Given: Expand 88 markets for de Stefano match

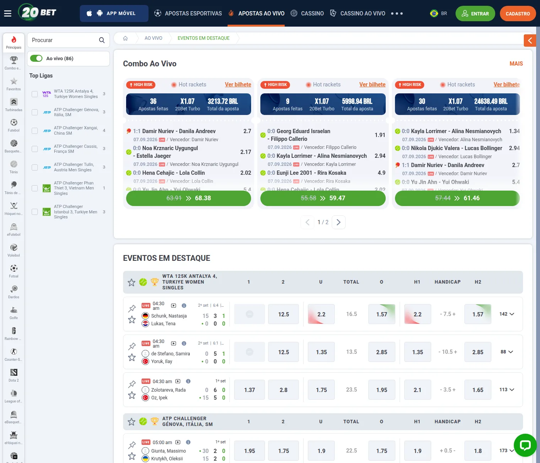Looking at the screenshot, I should tap(507, 352).
